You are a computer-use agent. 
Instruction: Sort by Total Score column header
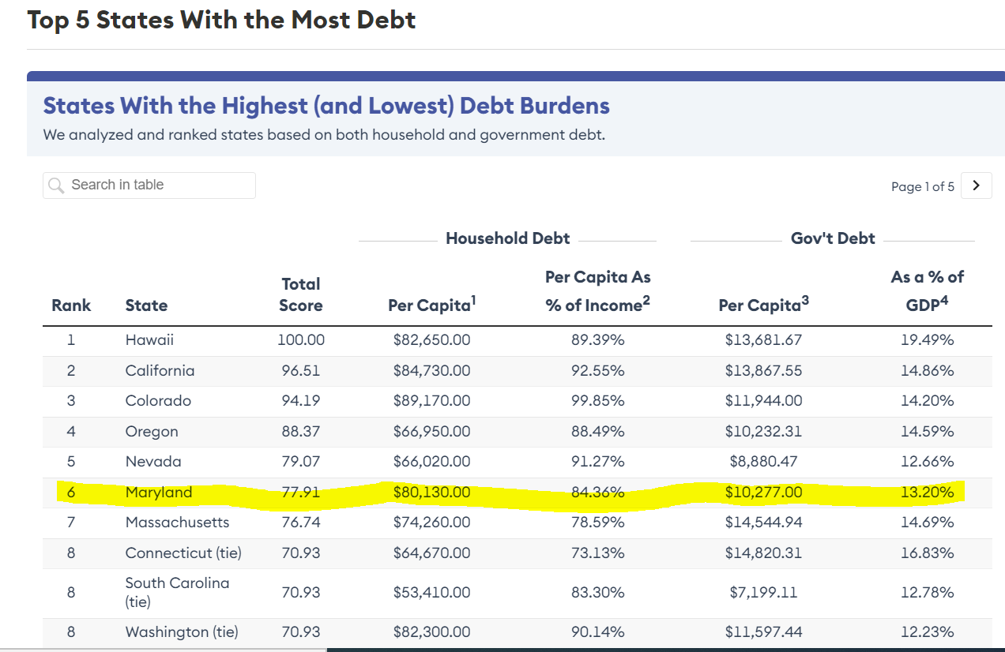301,294
